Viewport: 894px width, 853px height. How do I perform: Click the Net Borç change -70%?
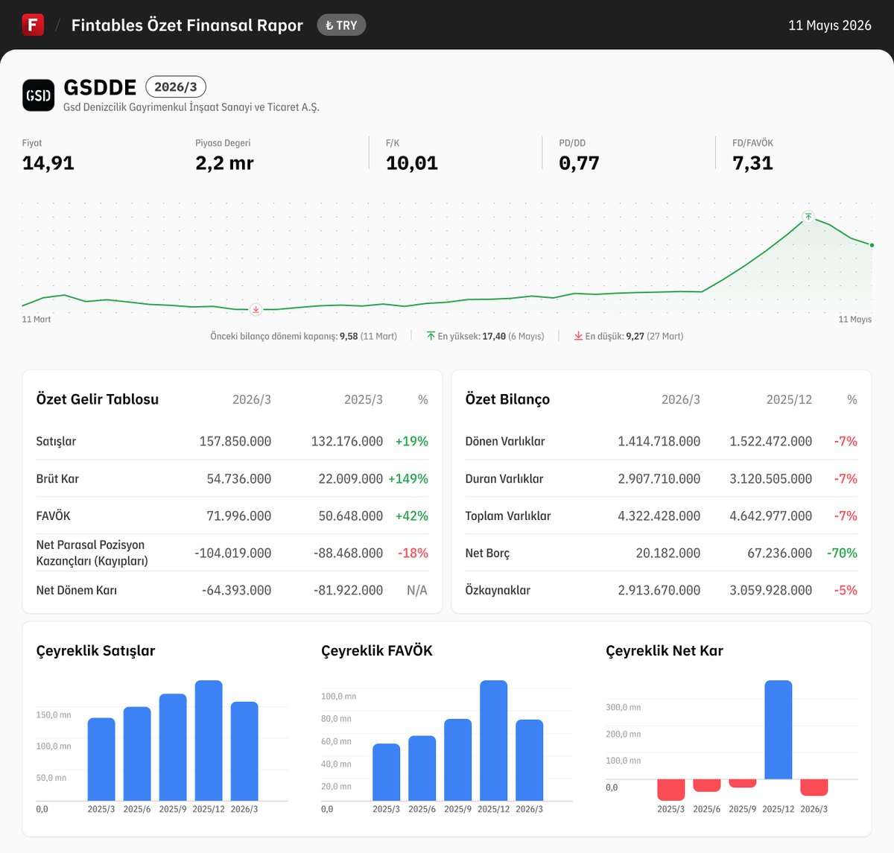pyautogui.click(x=842, y=553)
